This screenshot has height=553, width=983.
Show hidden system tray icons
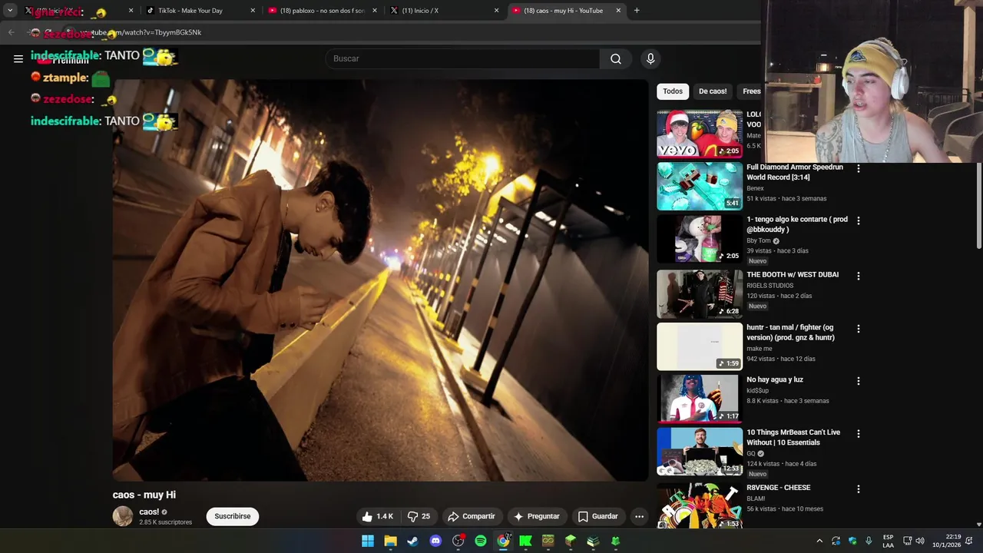point(819,541)
